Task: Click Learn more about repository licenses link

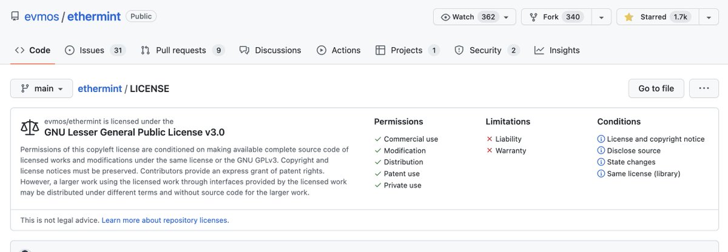Action: [x=165, y=220]
